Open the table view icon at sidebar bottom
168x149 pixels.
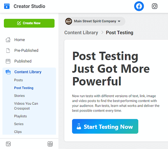(x=50, y=144)
